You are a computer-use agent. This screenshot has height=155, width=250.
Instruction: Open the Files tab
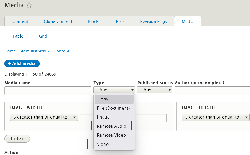point(120,21)
